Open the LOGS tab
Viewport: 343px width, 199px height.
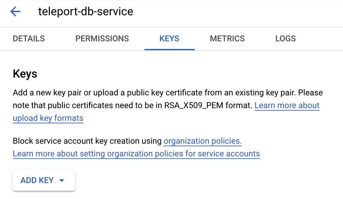[285, 38]
